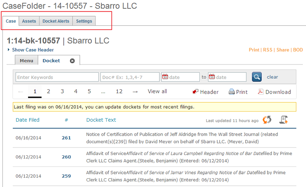Open the Docket Alerts tab

point(56,21)
